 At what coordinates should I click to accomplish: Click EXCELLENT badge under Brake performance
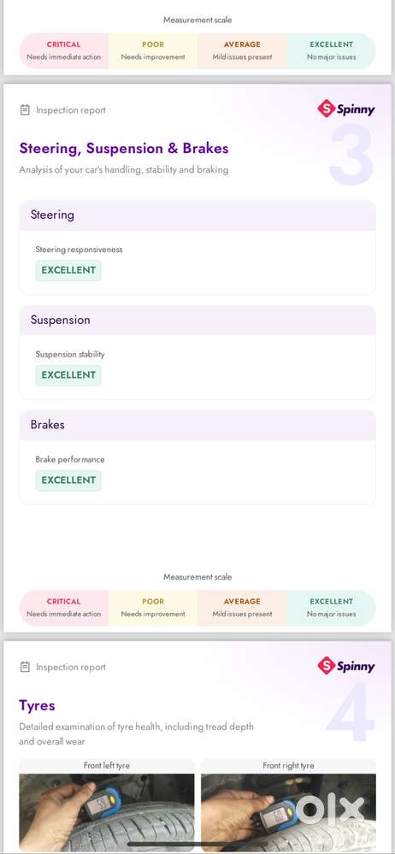68,480
